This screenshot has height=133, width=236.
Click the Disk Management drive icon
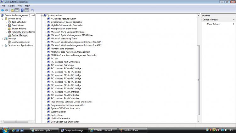[9, 42]
